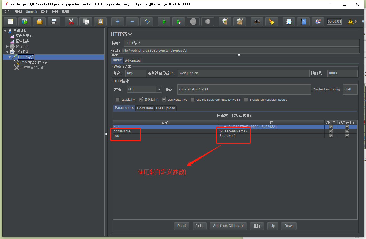The image size is (366, 239).
Task: Click the Down button
Action: (289, 226)
